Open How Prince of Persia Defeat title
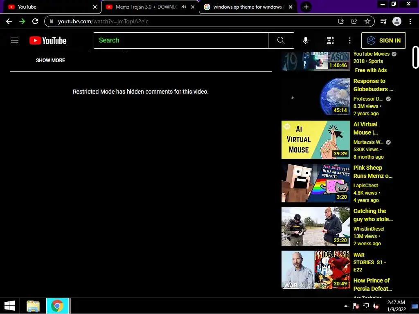 (372, 285)
